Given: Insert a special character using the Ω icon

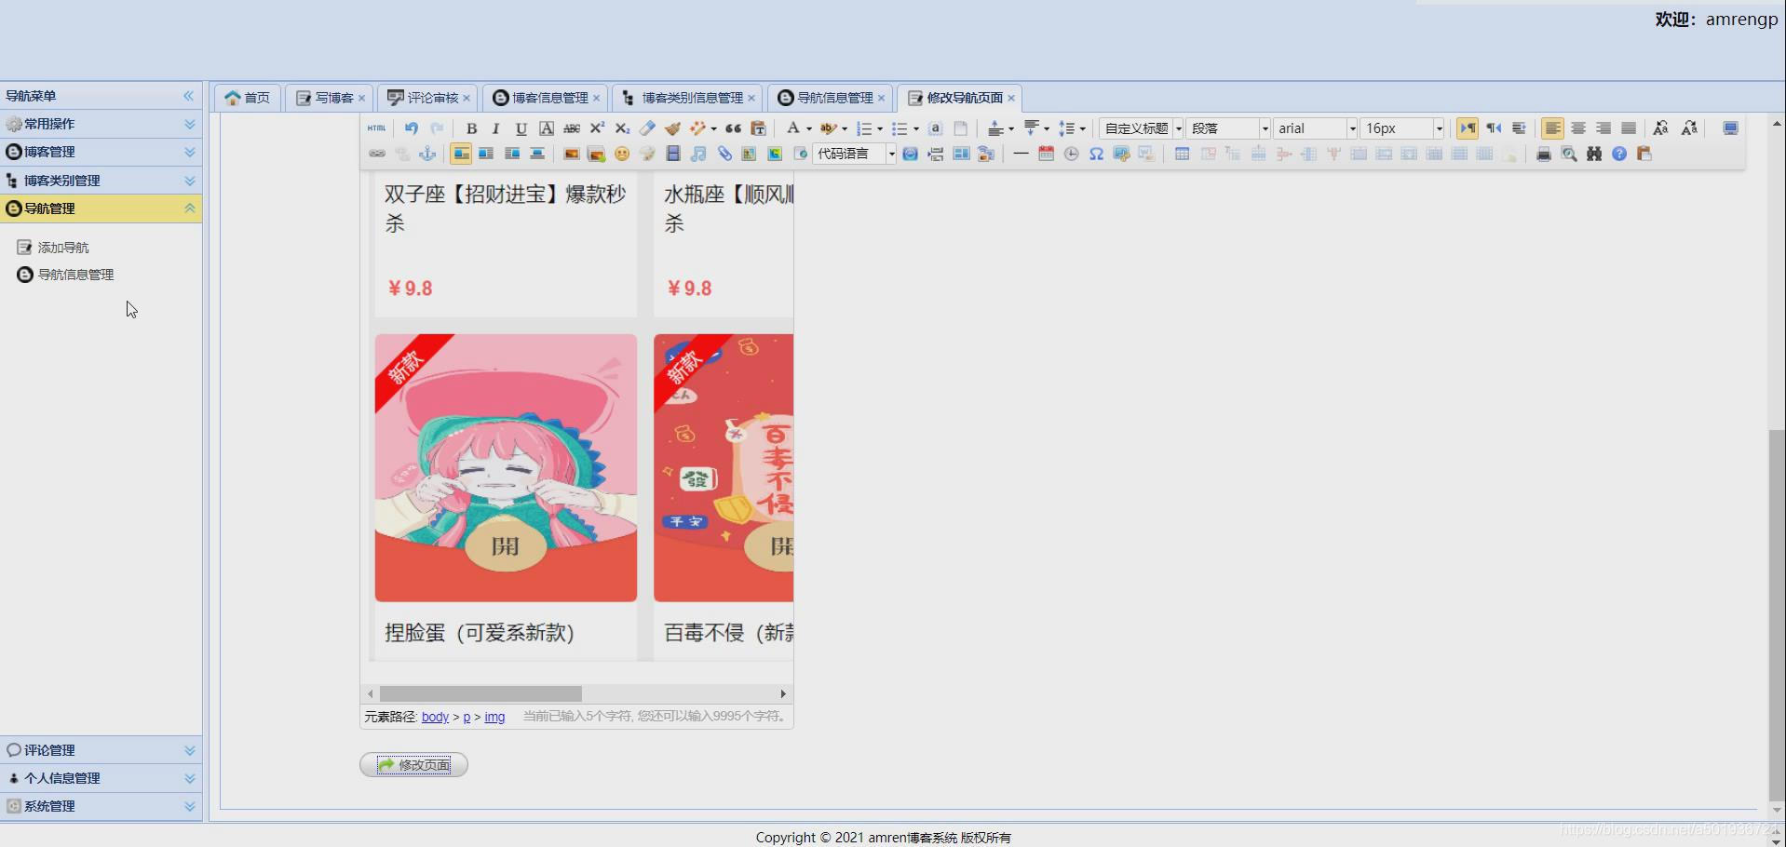Looking at the screenshot, I should click(1095, 155).
